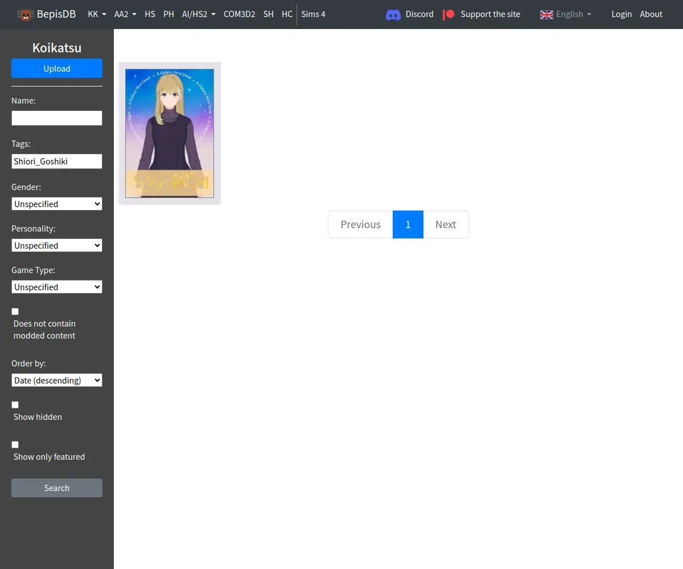This screenshot has height=569, width=683.
Task: Click the Discord text link
Action: point(419,14)
